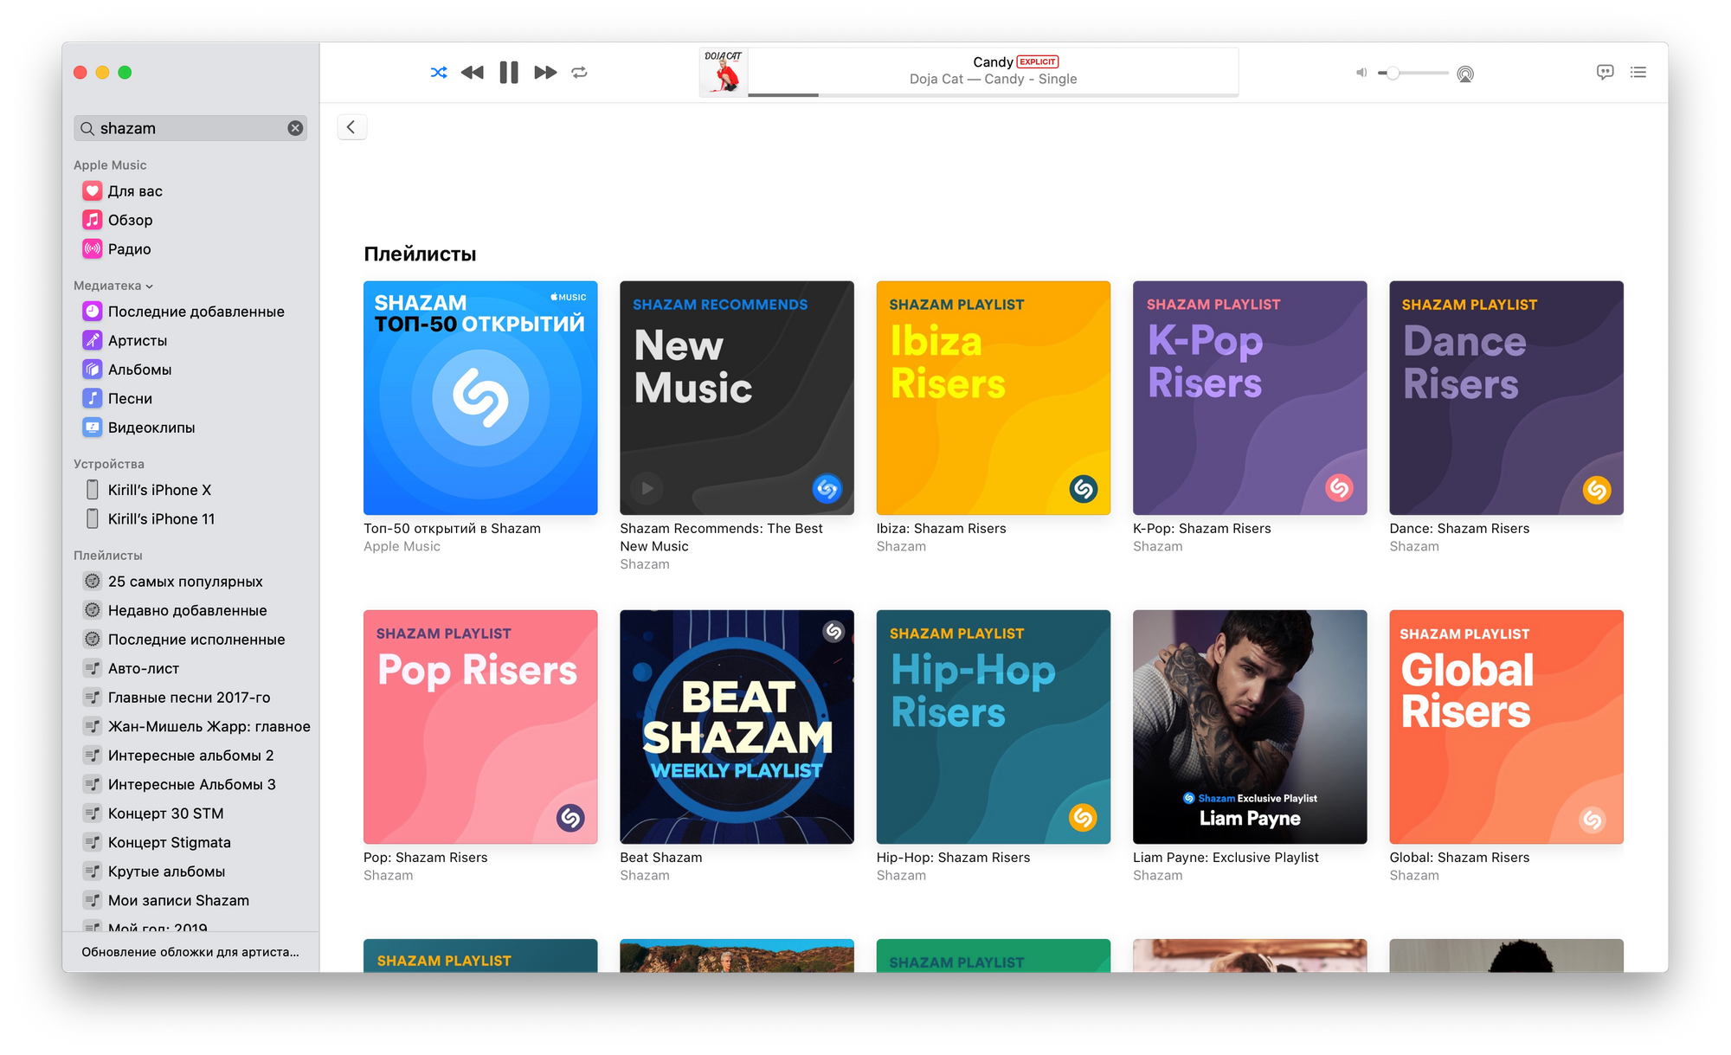The image size is (1731, 1055).
Task: Select Видеоклипы in library
Action: tap(151, 428)
